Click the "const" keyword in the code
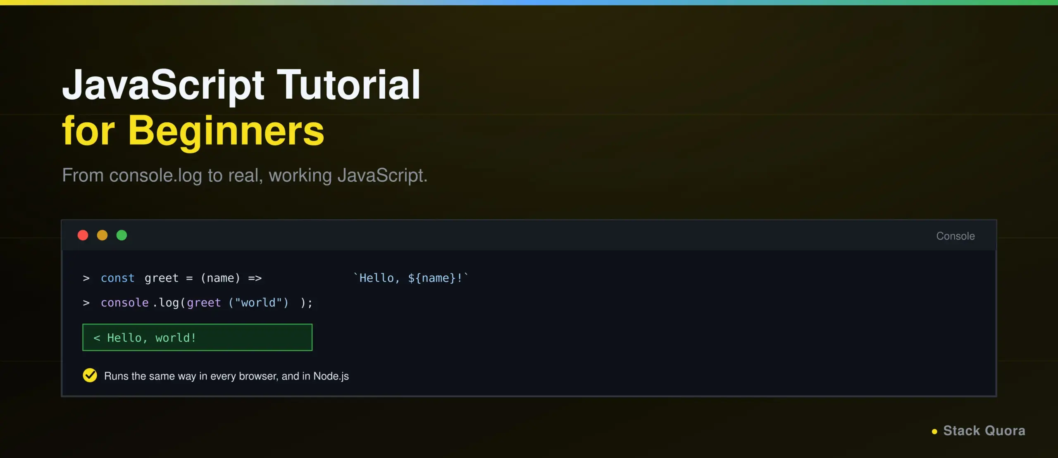The image size is (1058, 458). (118, 278)
